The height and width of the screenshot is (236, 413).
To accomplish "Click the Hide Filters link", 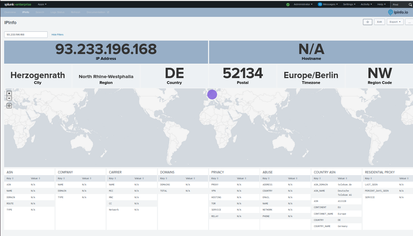I will tap(57, 34).
